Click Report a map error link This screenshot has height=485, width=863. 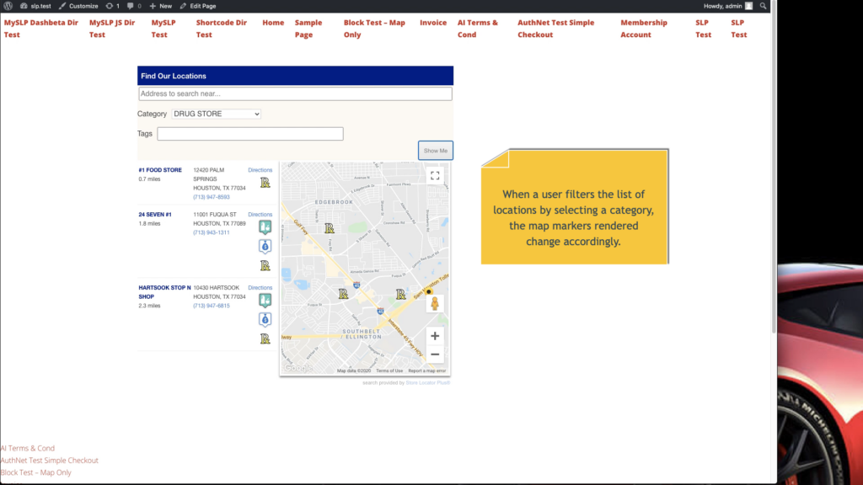pos(427,371)
